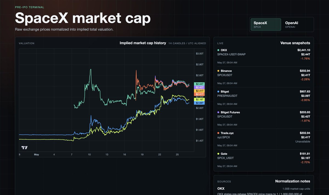Image resolution: width=329 pixels, height=195 pixels.
Task: Click the May date axis label
Action: [36, 155]
